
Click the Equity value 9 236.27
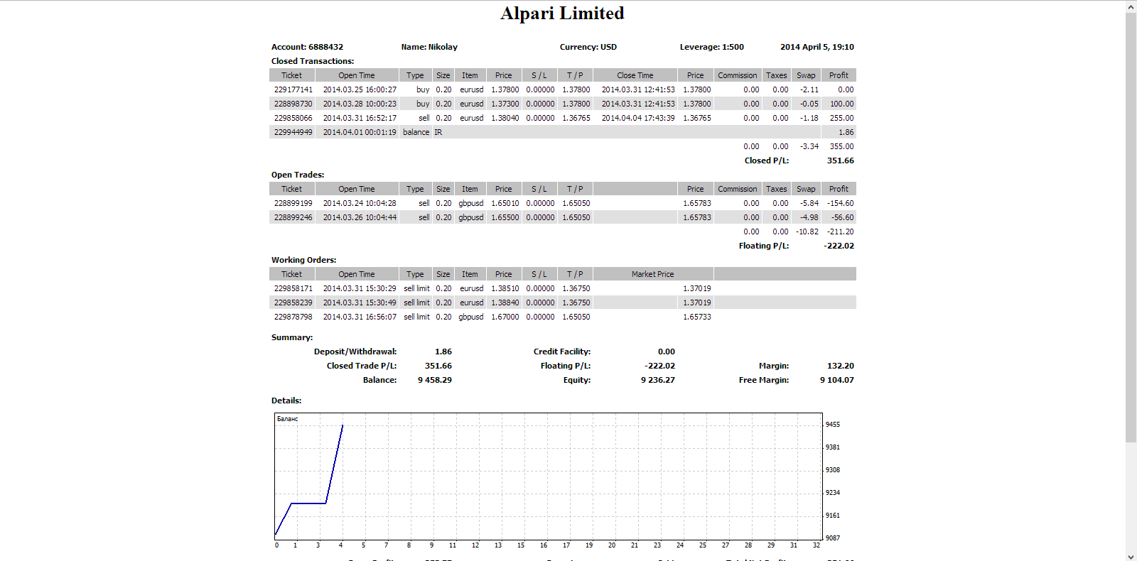[x=658, y=380]
